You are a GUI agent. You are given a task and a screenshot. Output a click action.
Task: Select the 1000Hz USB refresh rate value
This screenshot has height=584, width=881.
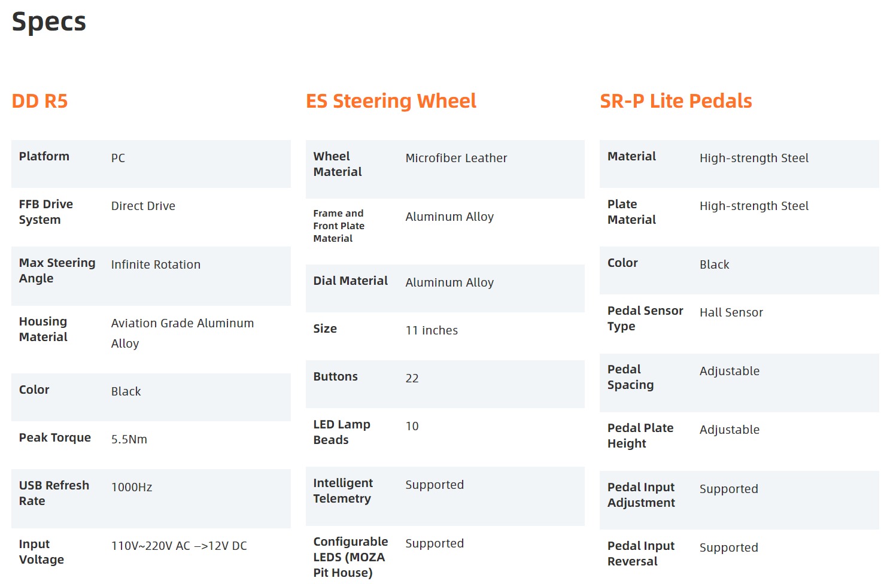click(132, 487)
